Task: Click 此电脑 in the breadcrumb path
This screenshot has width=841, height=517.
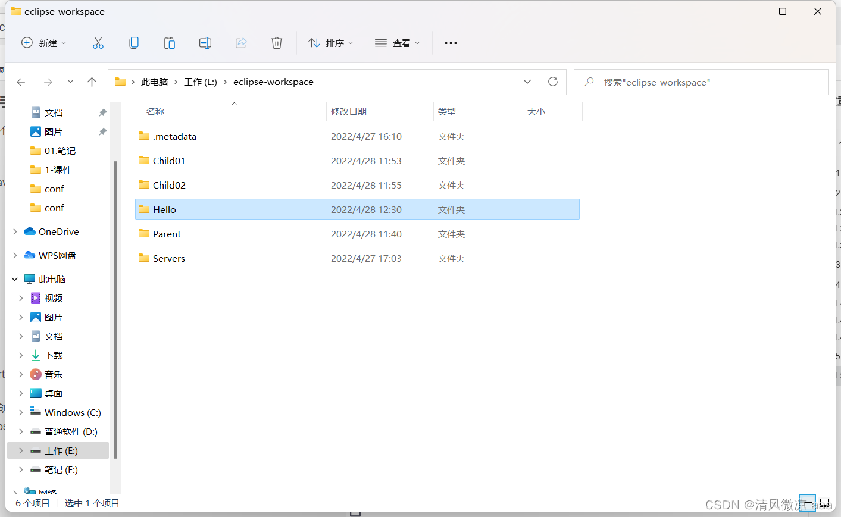Action: click(x=154, y=82)
